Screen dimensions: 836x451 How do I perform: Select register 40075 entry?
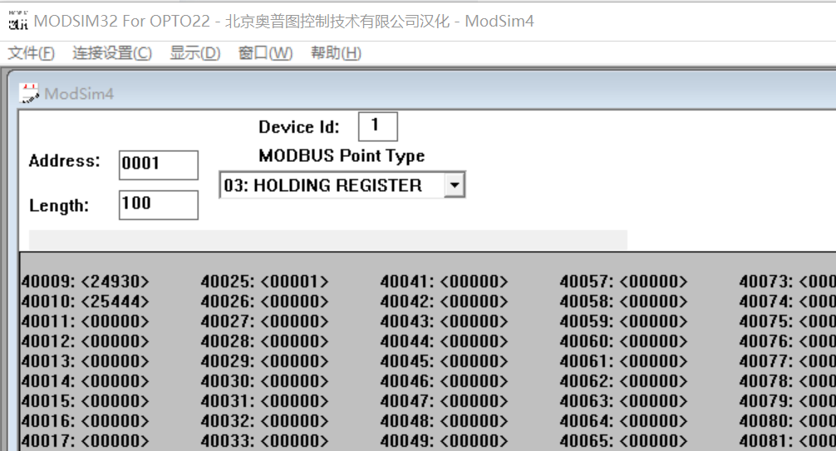(x=788, y=321)
